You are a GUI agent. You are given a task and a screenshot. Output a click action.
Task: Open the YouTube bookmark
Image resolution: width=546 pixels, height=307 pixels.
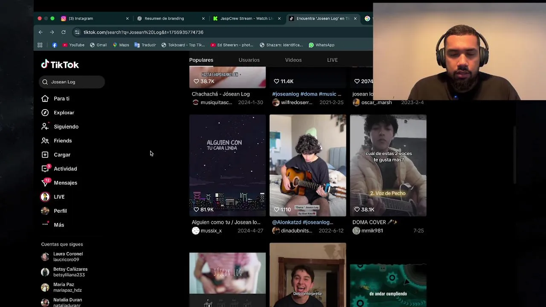tap(73, 45)
